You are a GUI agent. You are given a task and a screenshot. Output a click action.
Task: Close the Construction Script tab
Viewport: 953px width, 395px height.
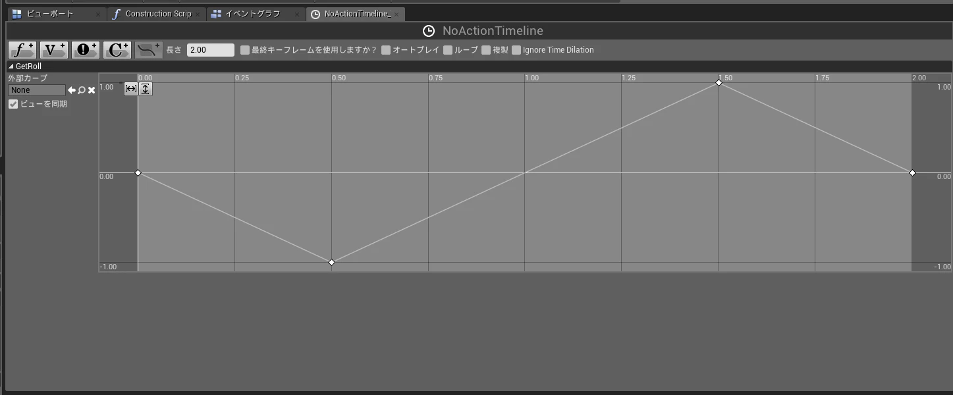click(198, 14)
